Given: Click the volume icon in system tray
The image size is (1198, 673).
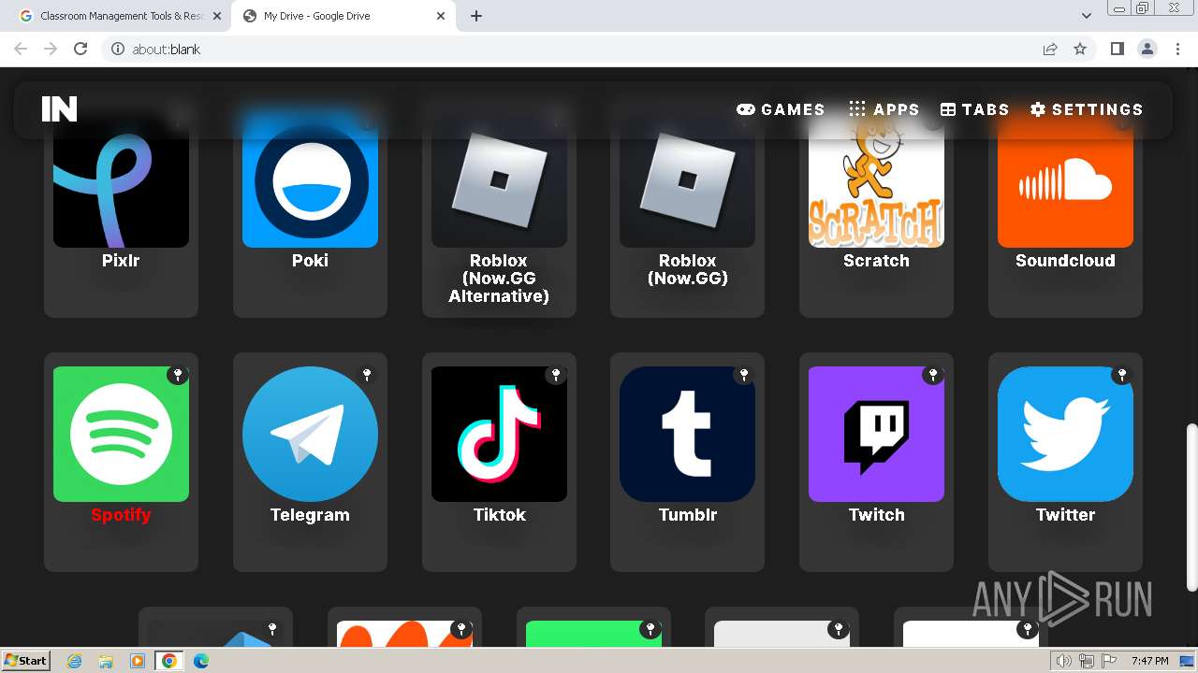Looking at the screenshot, I should [1063, 661].
